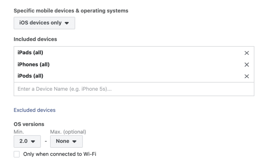Click the arrow inside the Max version selector
Screen dimensions: 280x164
pos(74,141)
